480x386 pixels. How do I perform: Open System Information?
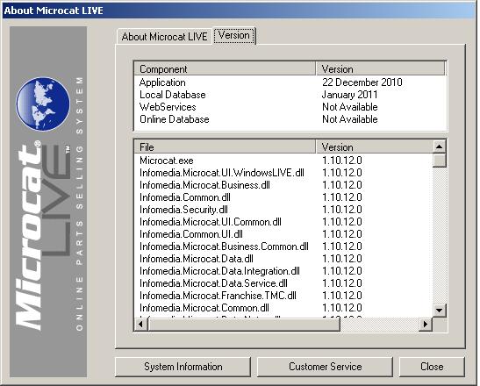point(183,367)
